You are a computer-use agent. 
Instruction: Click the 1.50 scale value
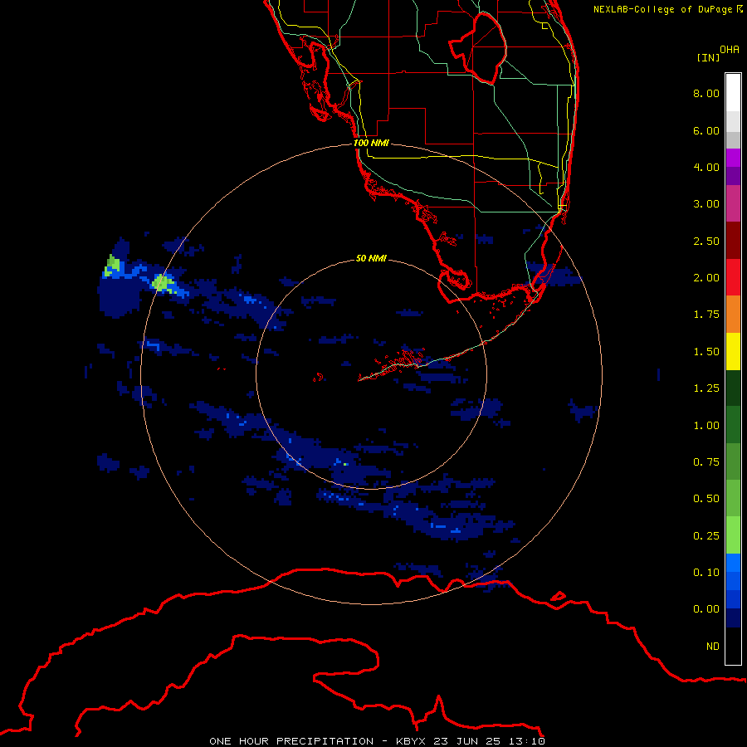click(x=706, y=352)
